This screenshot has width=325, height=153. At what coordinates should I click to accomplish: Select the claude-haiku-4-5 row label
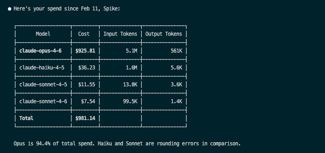point(42,68)
